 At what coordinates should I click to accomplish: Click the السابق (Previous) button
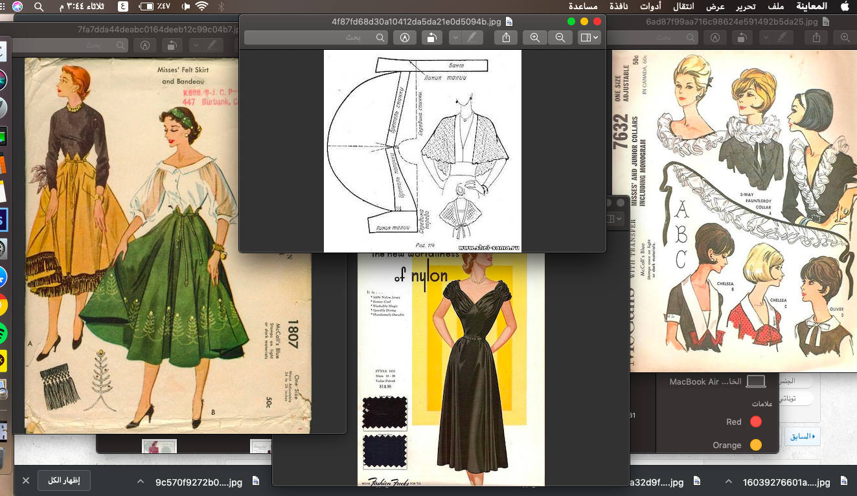[802, 436]
